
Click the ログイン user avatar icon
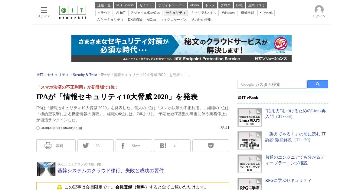pyautogui.click(x=319, y=10)
